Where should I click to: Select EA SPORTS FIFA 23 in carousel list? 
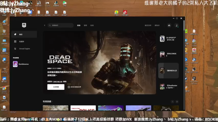click(x=168, y=39)
